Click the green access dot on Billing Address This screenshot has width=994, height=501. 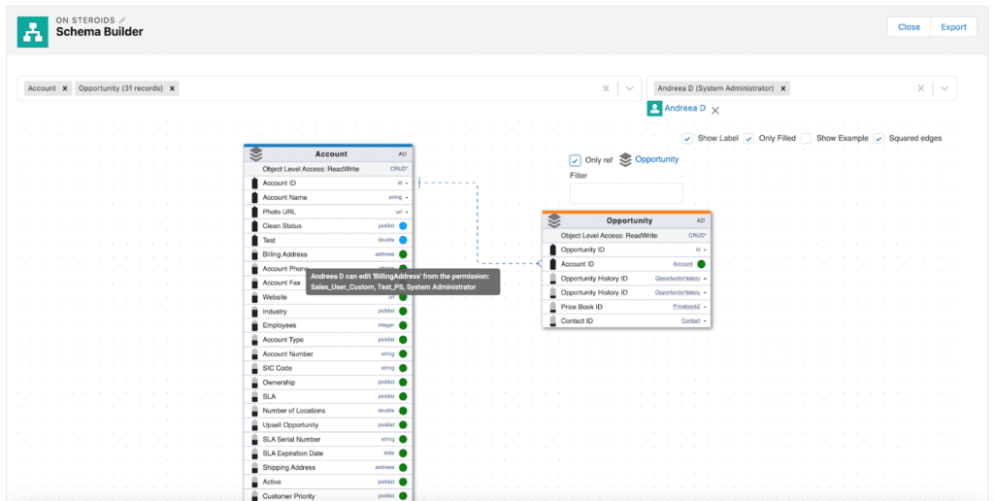click(403, 254)
